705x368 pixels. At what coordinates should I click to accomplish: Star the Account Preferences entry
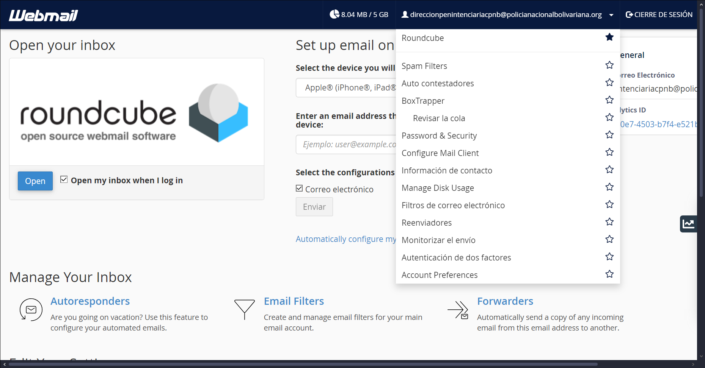[609, 274]
